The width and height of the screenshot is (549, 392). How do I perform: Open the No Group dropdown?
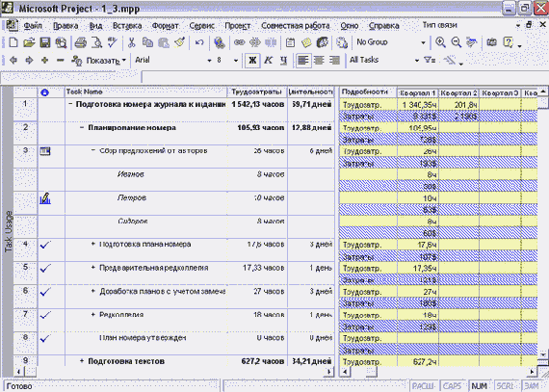[x=423, y=42]
